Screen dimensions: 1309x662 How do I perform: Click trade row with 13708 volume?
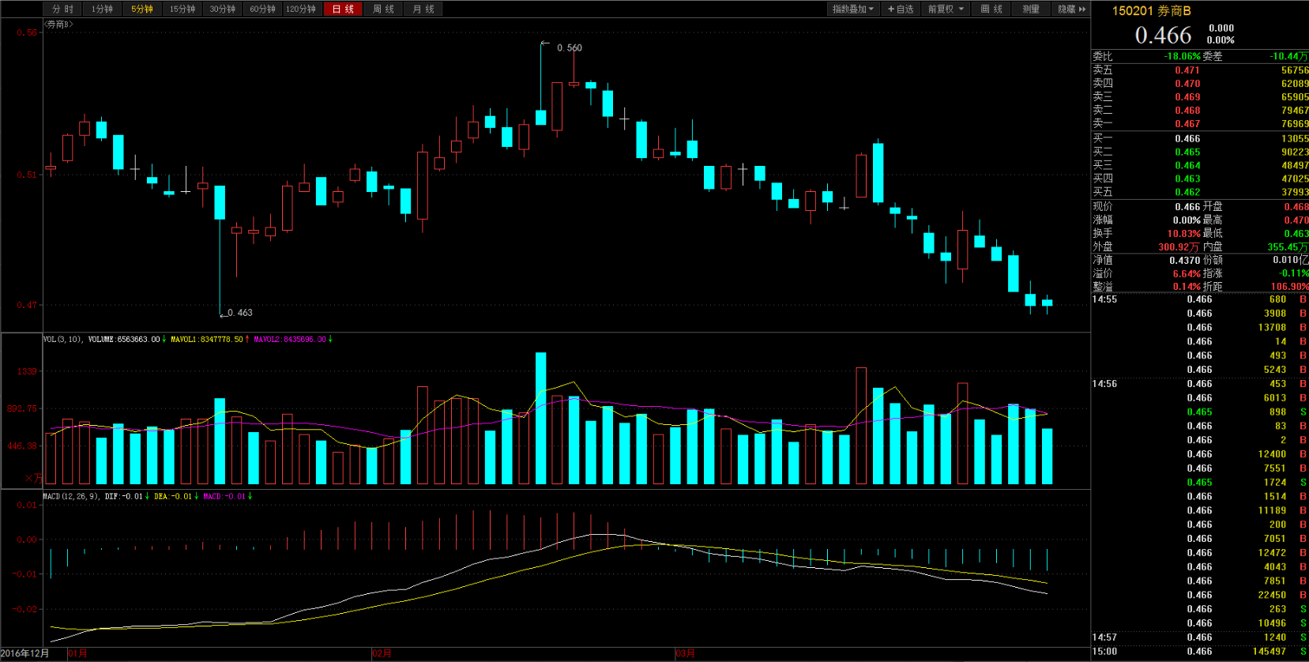tap(1200, 328)
